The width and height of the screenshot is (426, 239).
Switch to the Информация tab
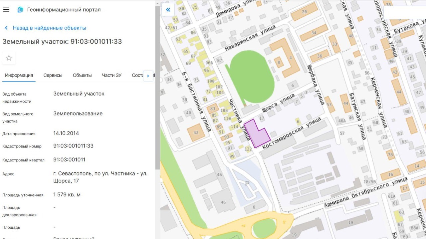[x=19, y=75]
